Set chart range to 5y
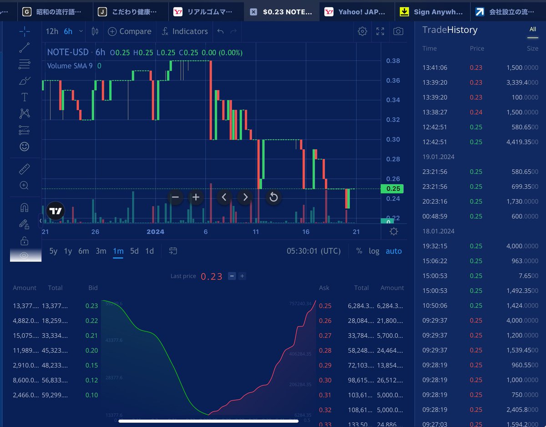This screenshot has height=427, width=546. 53,251
